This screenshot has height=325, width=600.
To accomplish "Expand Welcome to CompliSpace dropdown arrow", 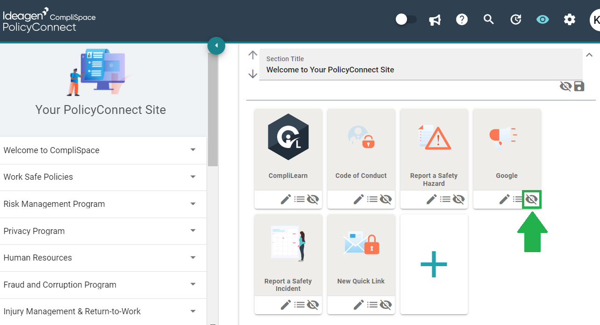I will coord(193,150).
